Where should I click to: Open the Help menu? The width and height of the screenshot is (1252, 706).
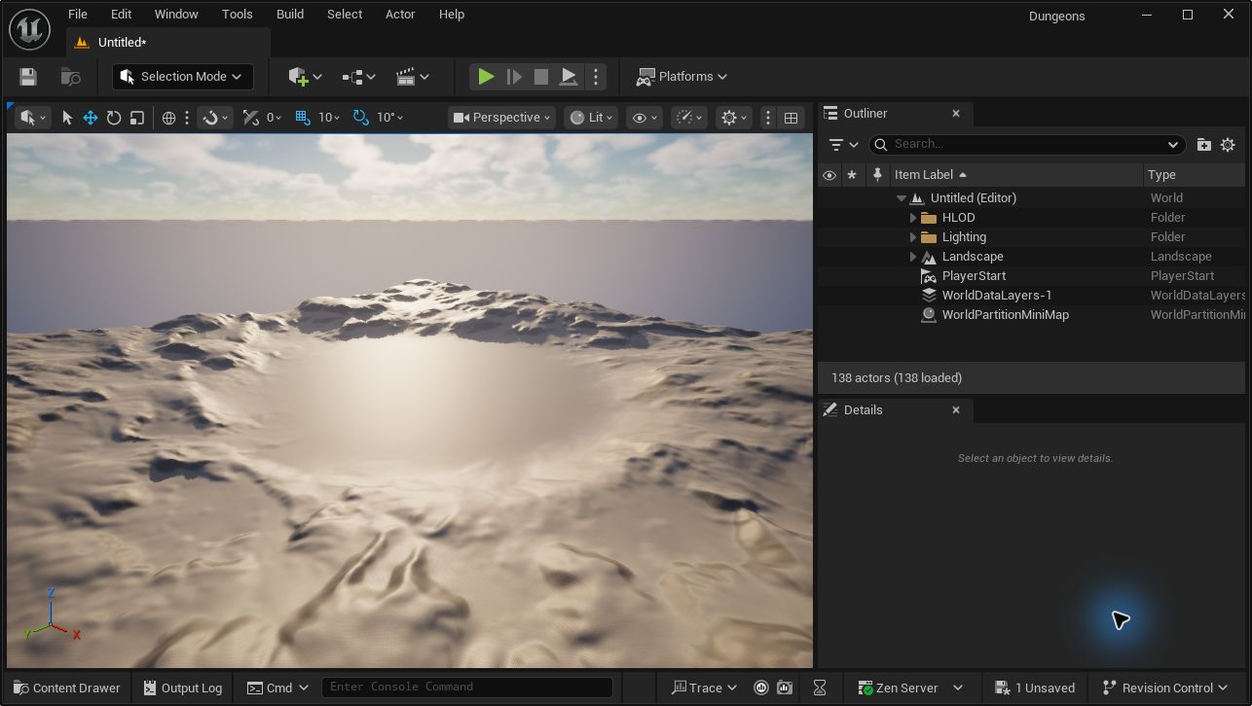coord(452,15)
